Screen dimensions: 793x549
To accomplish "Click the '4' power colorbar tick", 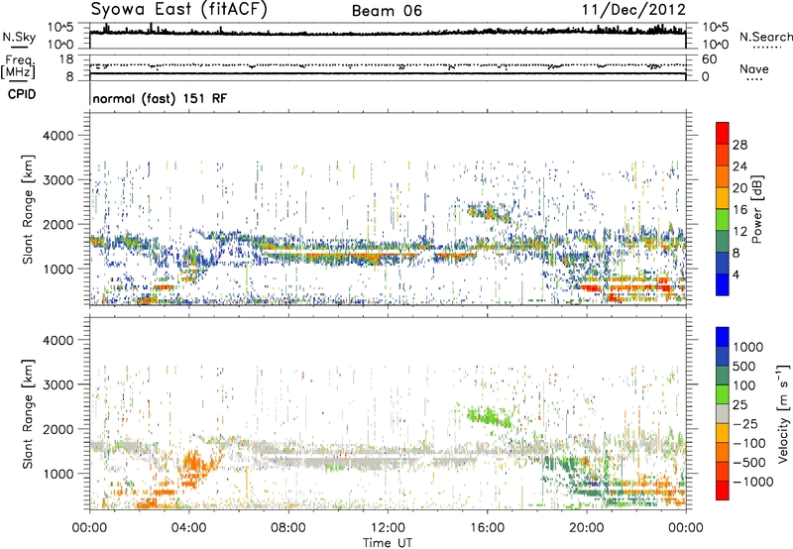I will pos(736,274).
